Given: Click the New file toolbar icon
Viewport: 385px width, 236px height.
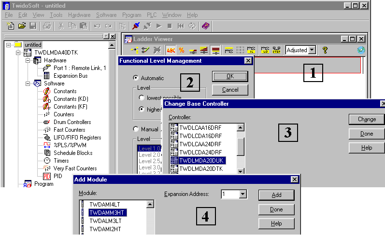Looking at the screenshot, I should tap(10, 26).
